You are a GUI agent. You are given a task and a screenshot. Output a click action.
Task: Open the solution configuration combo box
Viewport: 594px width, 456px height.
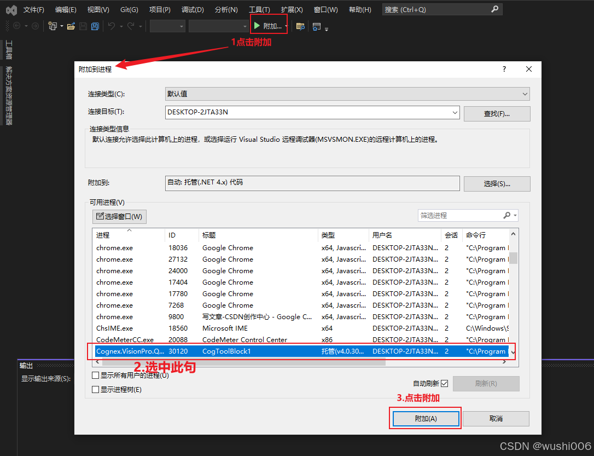167,26
